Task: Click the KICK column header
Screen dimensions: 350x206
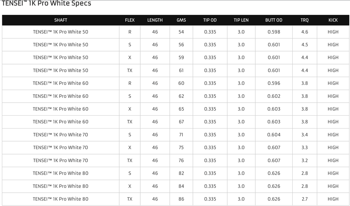Action: (333, 20)
